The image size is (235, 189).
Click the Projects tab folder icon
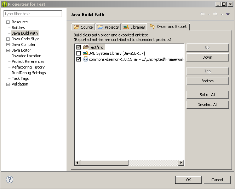point(100,27)
